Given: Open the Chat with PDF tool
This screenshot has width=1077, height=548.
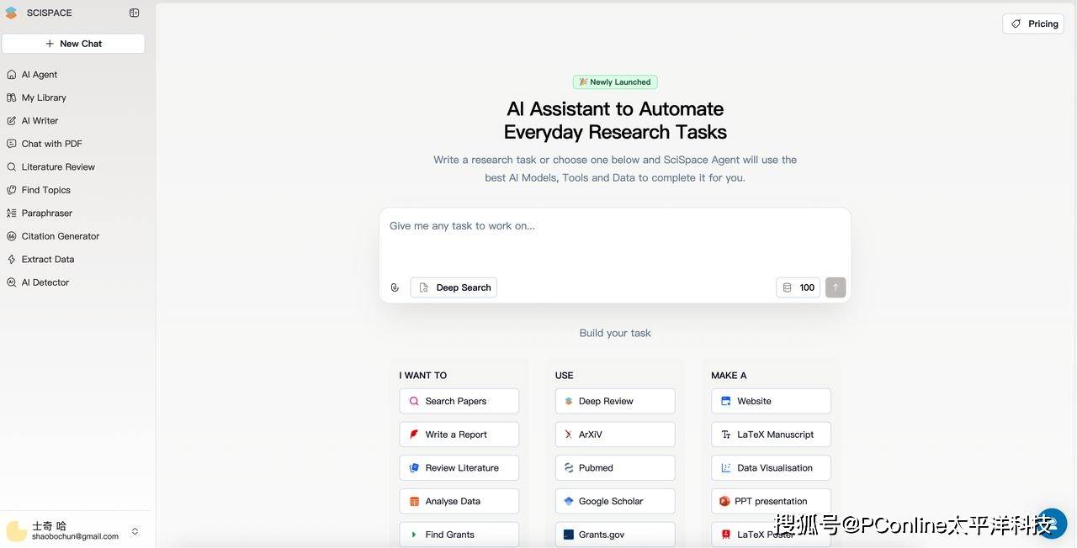Looking at the screenshot, I should 51,144.
